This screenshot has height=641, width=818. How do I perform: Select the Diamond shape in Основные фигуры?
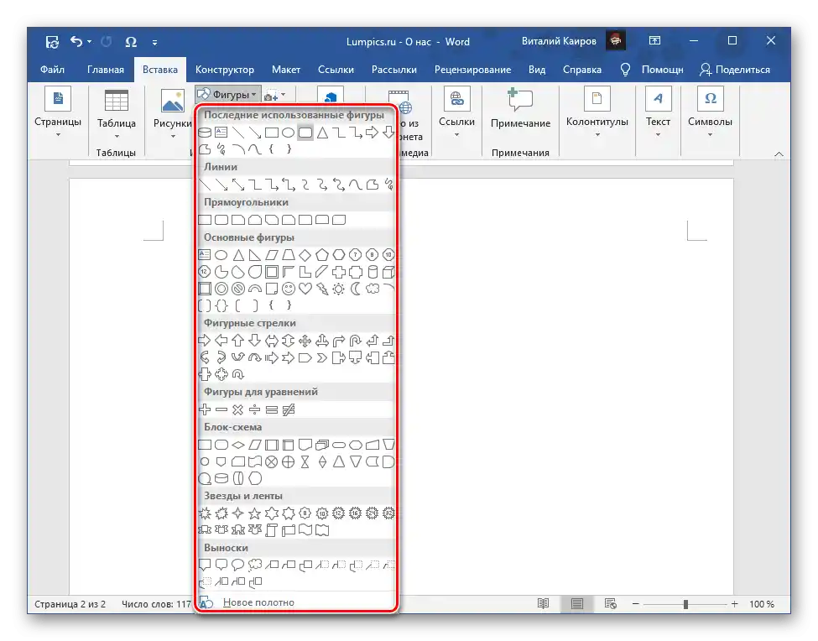[305, 255]
